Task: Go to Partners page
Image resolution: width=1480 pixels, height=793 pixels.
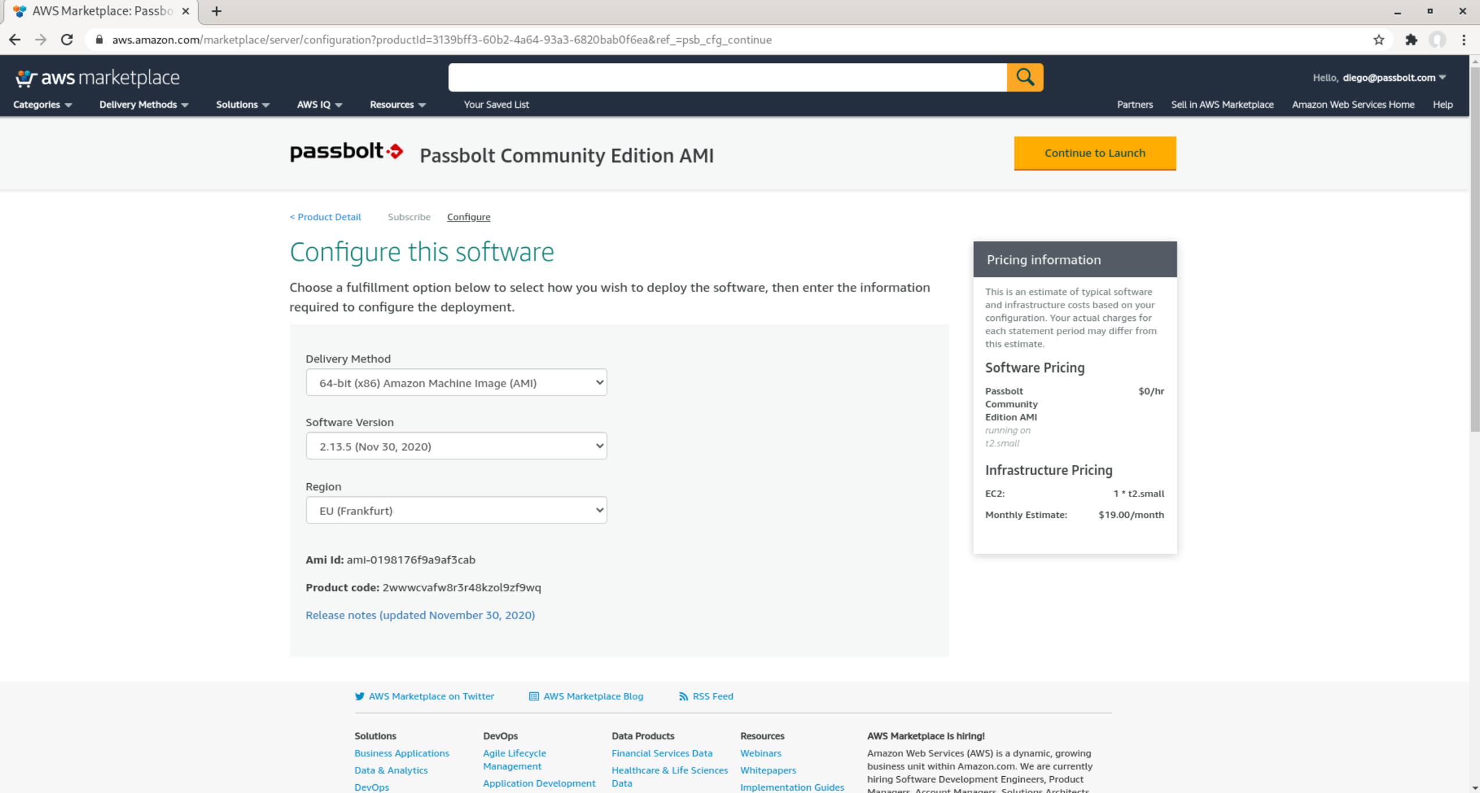Action: point(1135,105)
